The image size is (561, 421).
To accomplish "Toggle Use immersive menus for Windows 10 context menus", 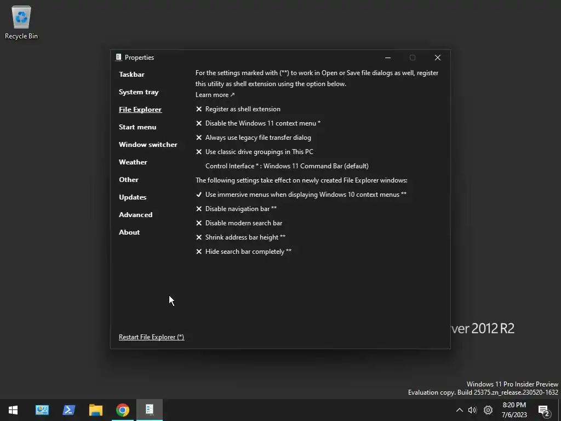I will pyautogui.click(x=301, y=195).
